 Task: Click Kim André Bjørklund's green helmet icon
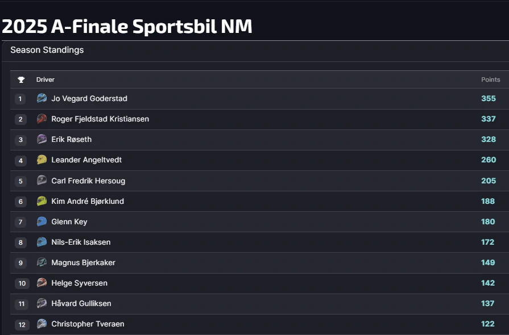(42, 201)
